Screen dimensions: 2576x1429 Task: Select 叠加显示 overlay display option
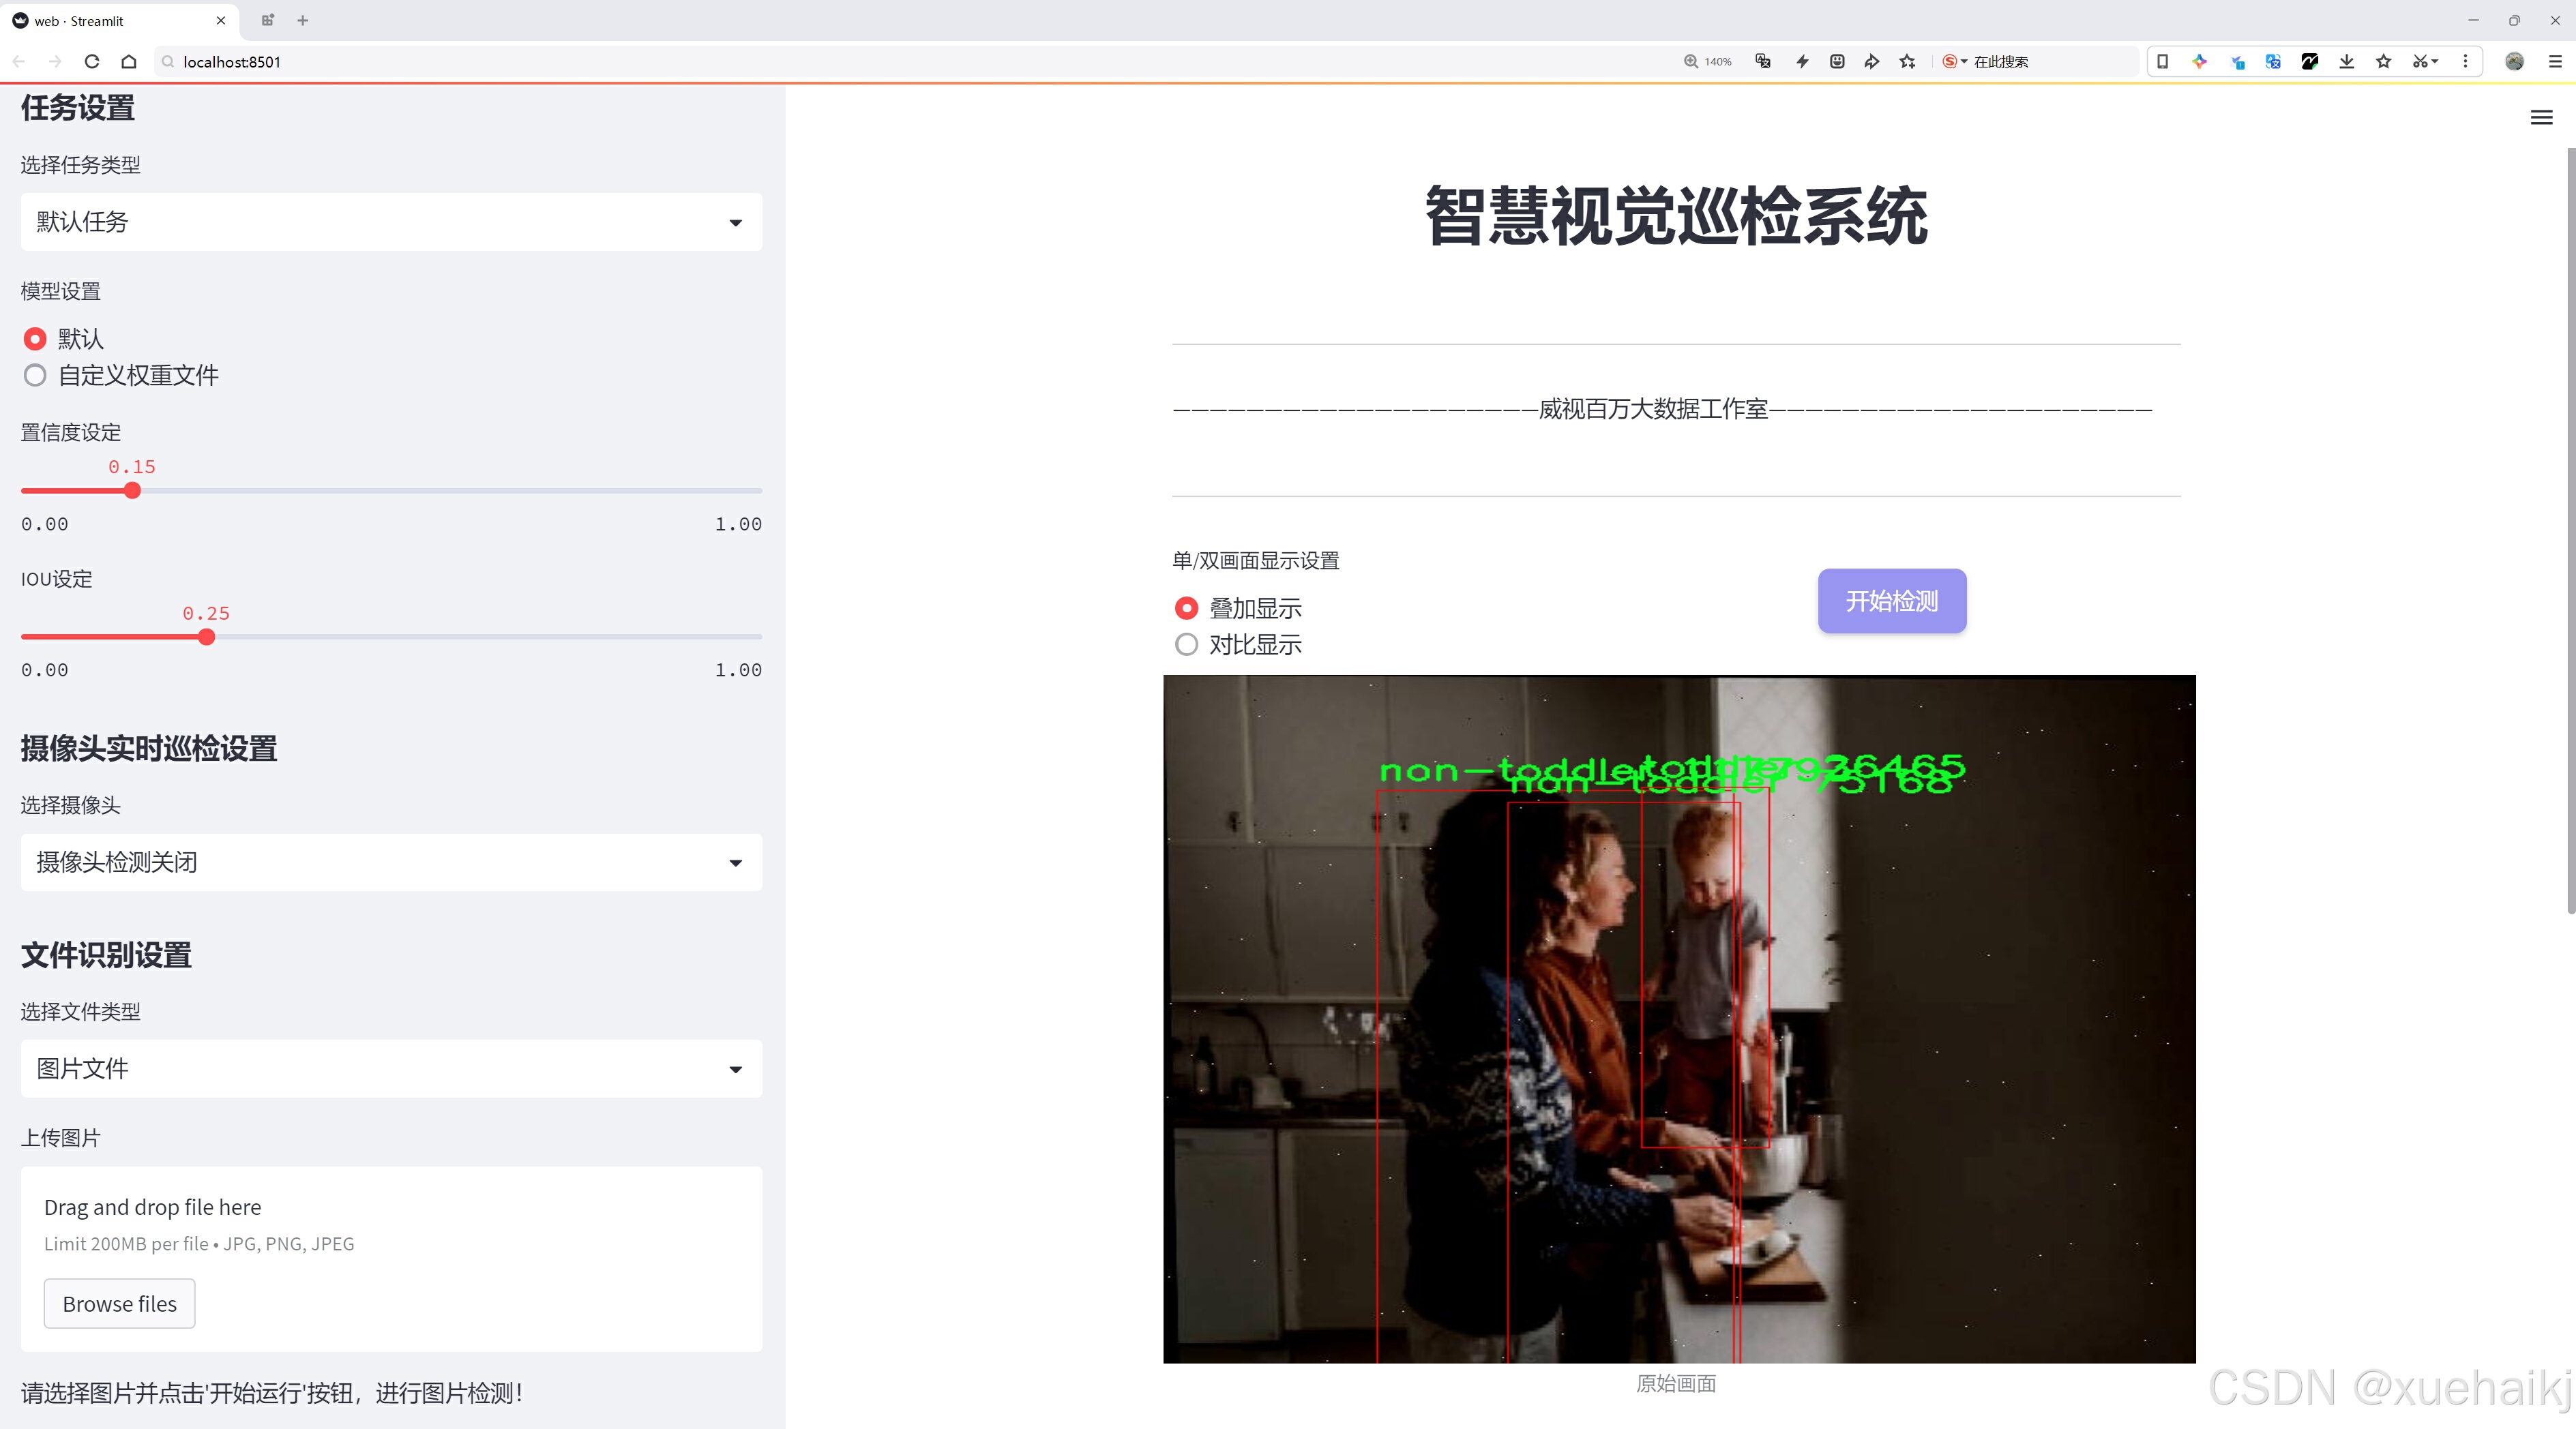[1186, 607]
